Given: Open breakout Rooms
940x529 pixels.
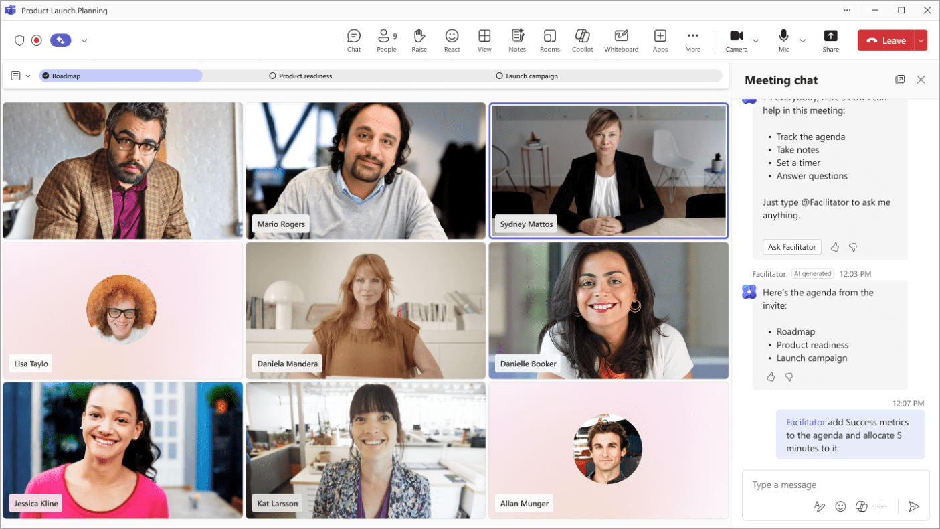Looking at the screenshot, I should [549, 40].
